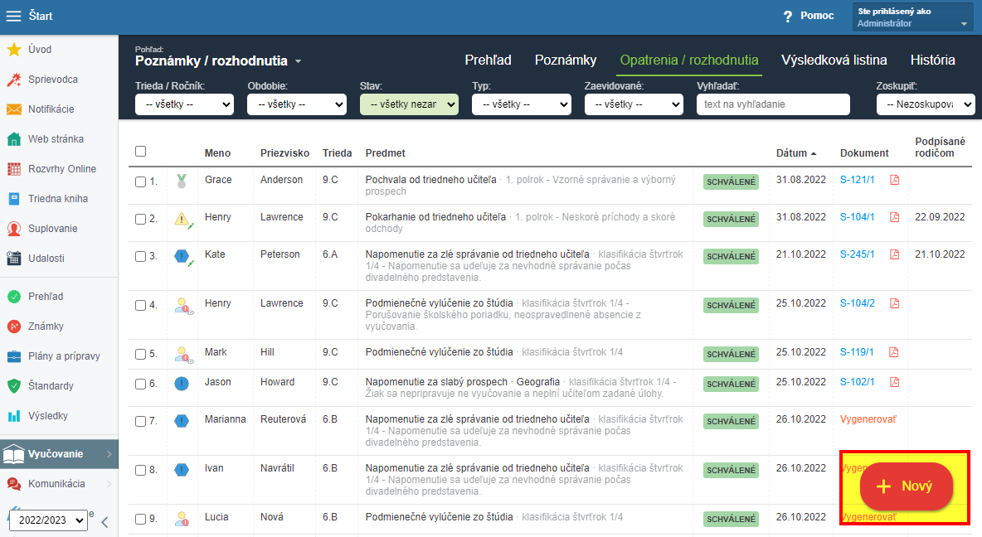Screen dimensions: 982x537
Task: Click the Plány a prípravy briefcase icon
Action: (x=14, y=356)
